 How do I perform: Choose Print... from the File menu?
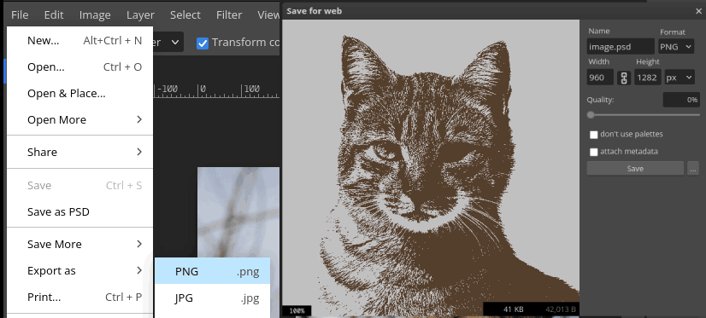pos(80,297)
